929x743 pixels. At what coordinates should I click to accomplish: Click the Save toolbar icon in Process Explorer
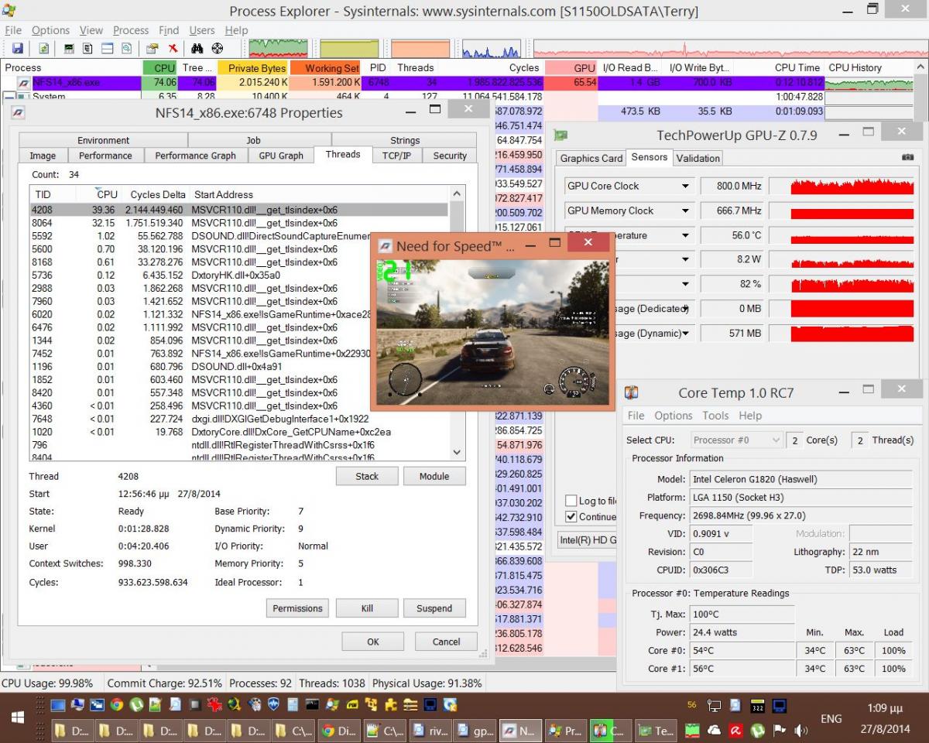pos(17,49)
